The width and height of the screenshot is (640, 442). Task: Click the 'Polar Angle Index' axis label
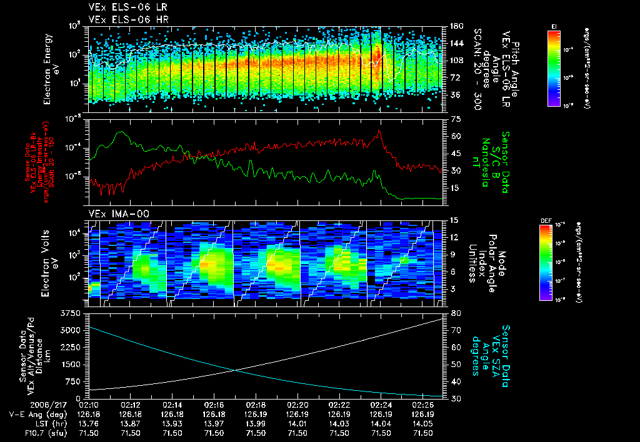point(486,263)
